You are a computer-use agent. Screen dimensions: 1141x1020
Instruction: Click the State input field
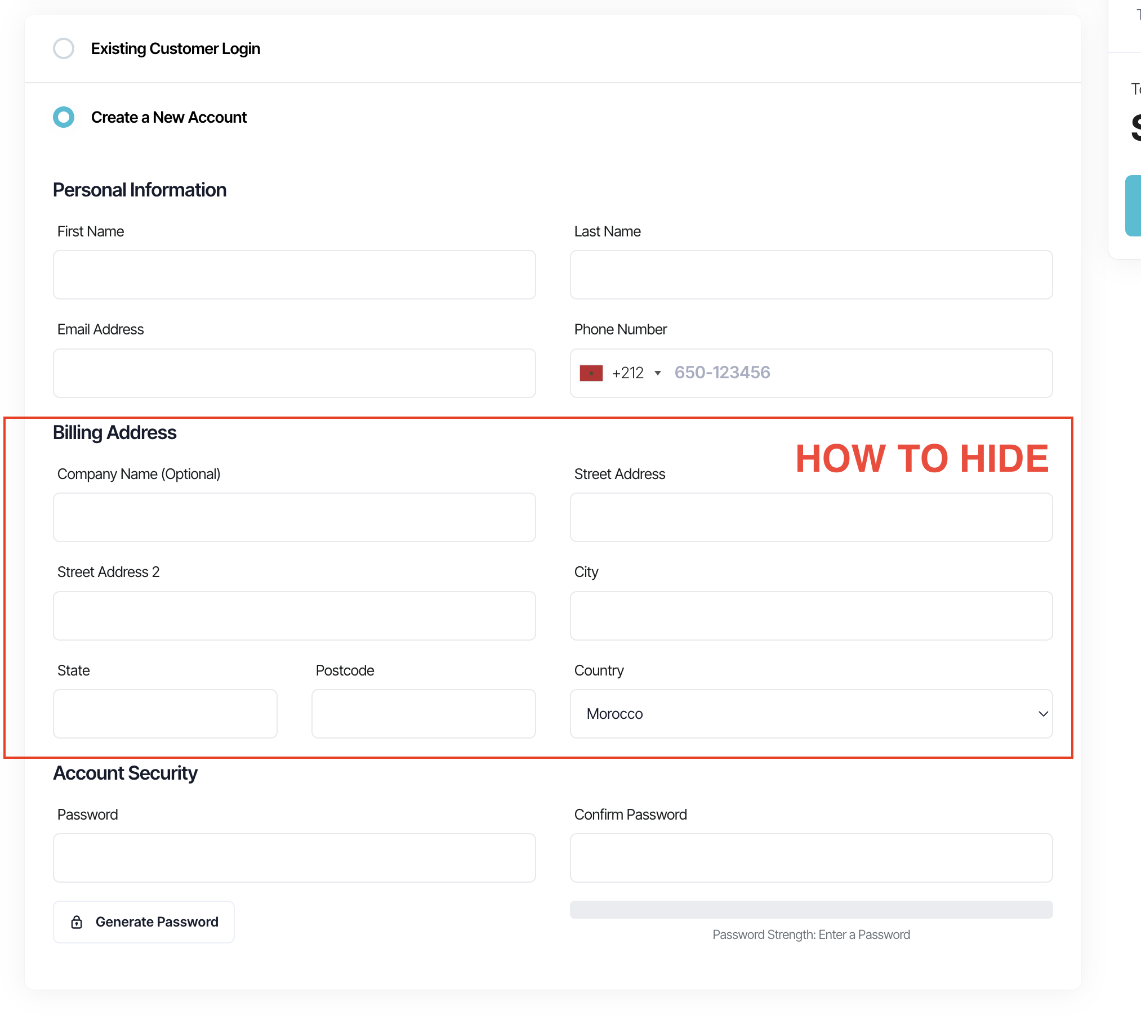165,714
